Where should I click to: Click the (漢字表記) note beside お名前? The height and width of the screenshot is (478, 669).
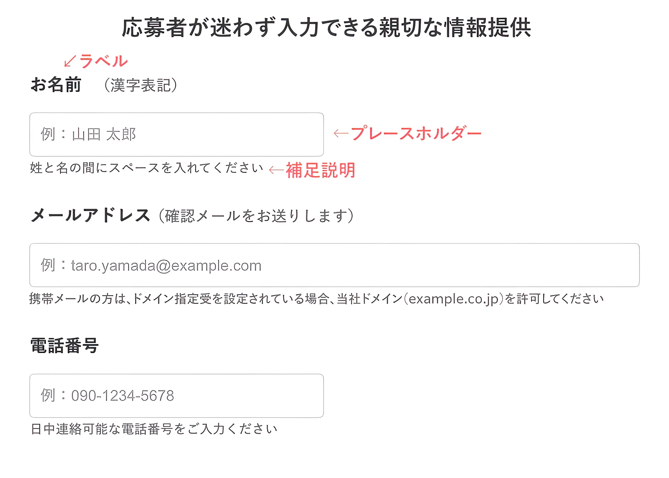[x=141, y=85]
